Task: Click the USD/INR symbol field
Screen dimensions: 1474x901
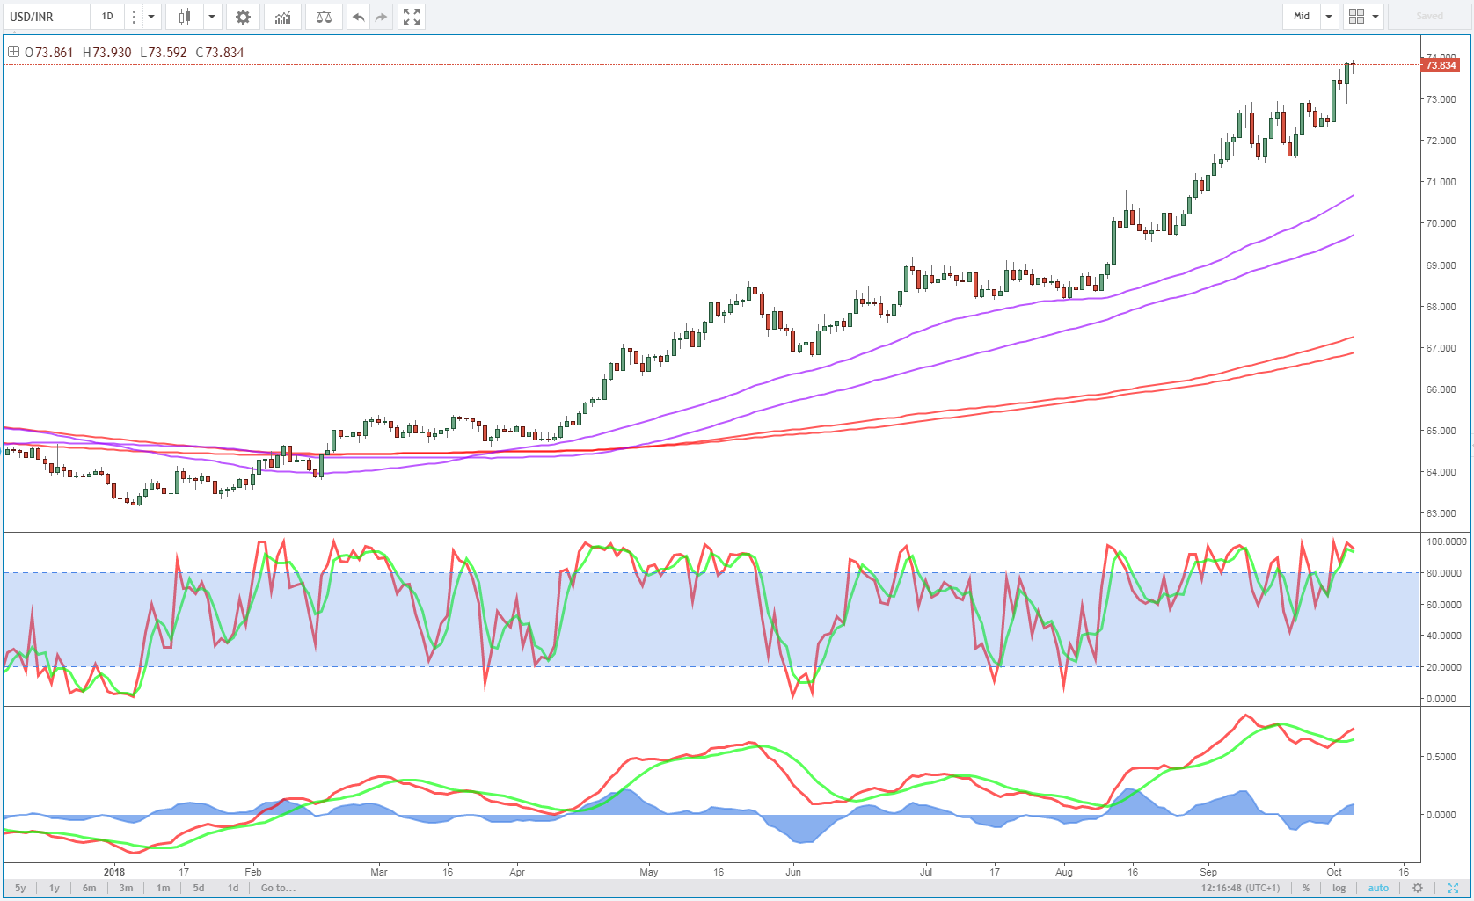Action: tap(46, 17)
